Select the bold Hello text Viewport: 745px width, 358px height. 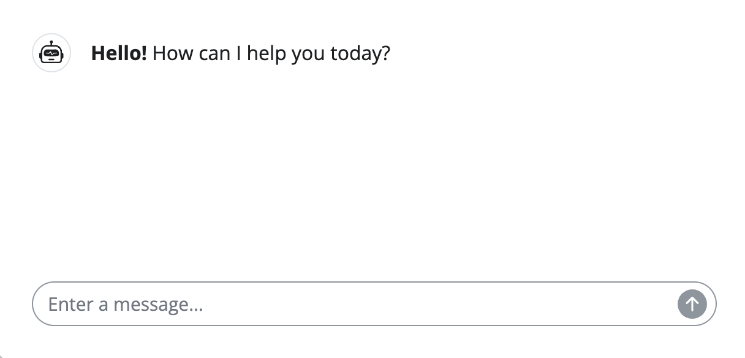(118, 53)
